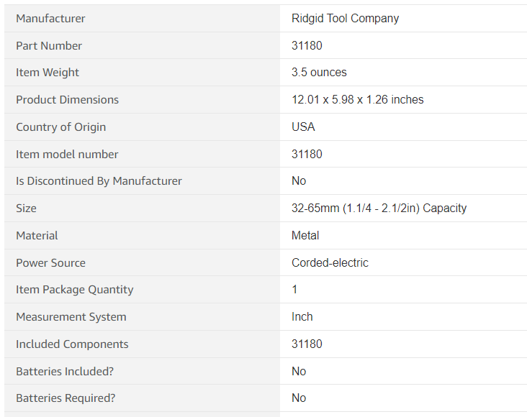Click the Item Package Quantity label

(x=75, y=290)
